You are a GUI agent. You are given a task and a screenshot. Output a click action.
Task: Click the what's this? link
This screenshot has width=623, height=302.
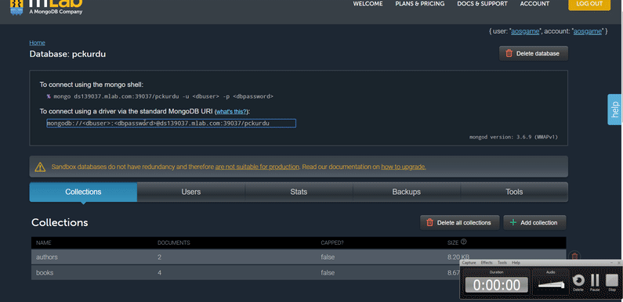pos(232,112)
